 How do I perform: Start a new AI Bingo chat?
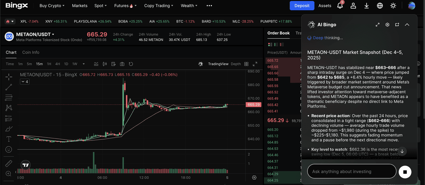pyautogui.click(x=397, y=25)
